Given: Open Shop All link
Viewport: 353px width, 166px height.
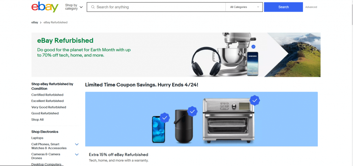Looking at the screenshot, I should tap(37, 120).
